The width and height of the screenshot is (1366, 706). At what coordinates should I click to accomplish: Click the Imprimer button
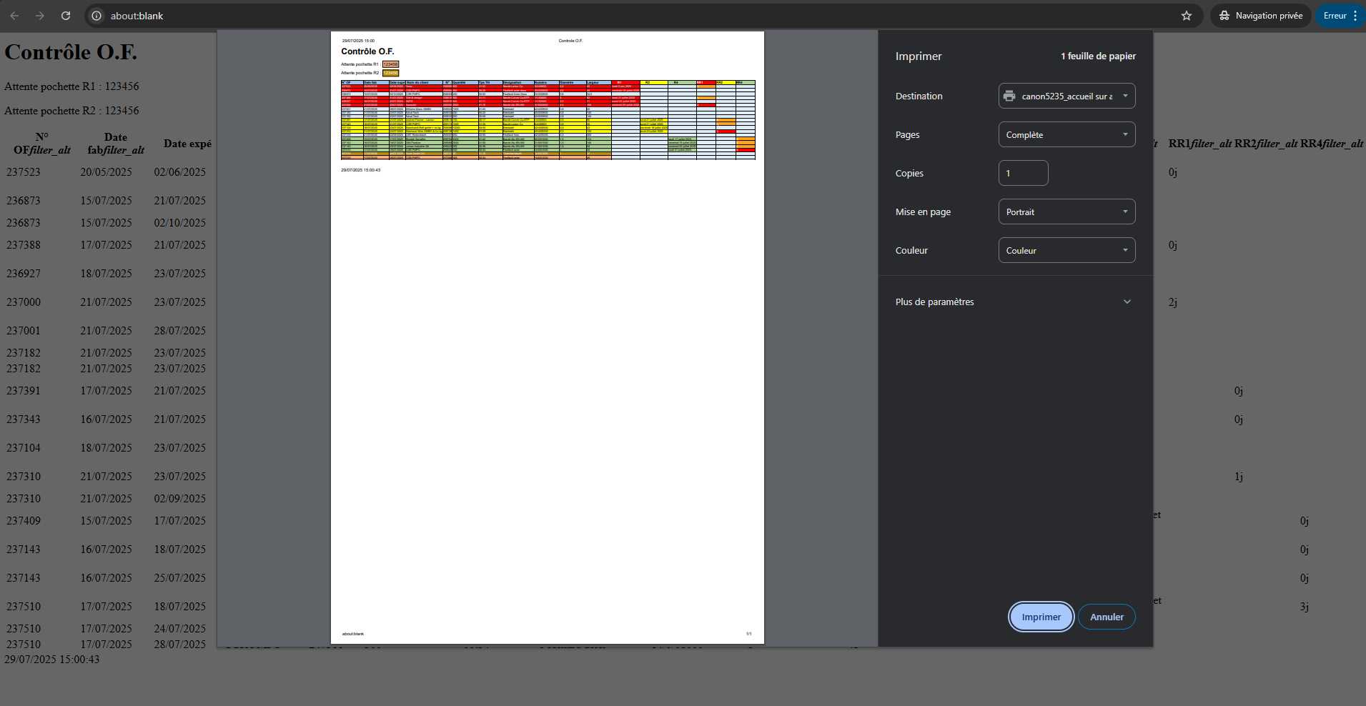click(1040, 617)
